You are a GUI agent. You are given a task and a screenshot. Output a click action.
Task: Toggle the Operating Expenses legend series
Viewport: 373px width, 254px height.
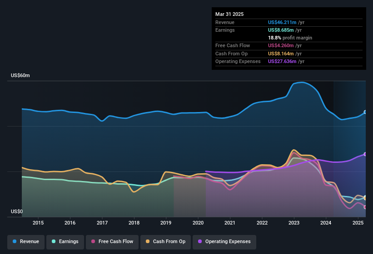click(224, 241)
